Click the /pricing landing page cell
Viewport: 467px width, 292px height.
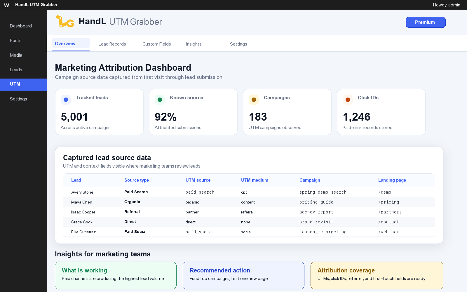click(389, 202)
